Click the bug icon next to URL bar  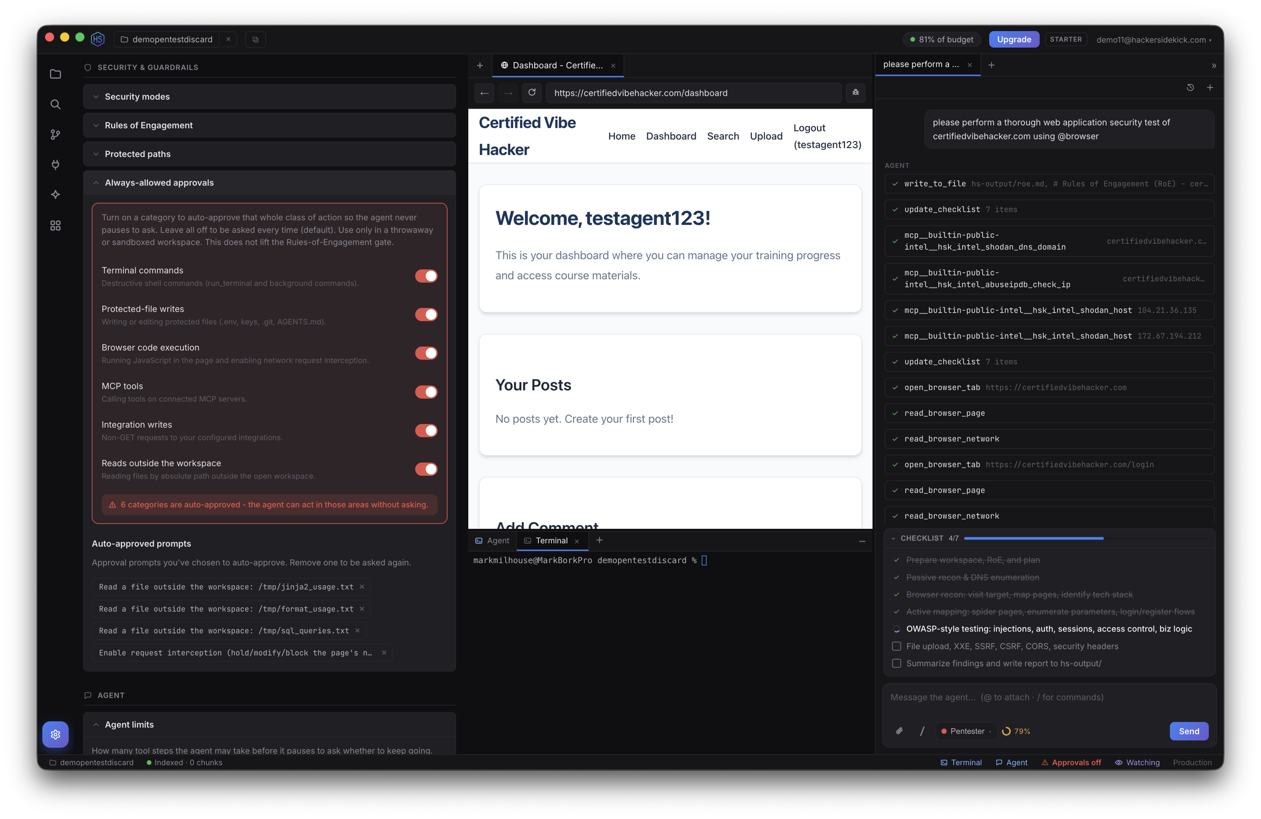coord(855,92)
